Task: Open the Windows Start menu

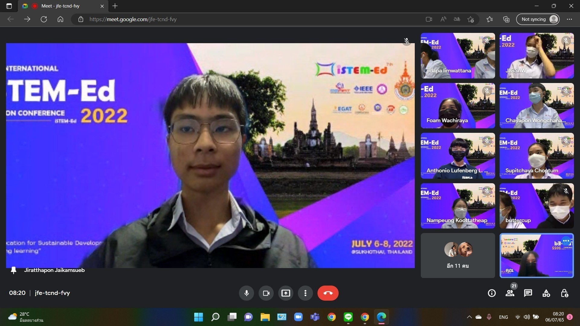Action: tap(198, 317)
